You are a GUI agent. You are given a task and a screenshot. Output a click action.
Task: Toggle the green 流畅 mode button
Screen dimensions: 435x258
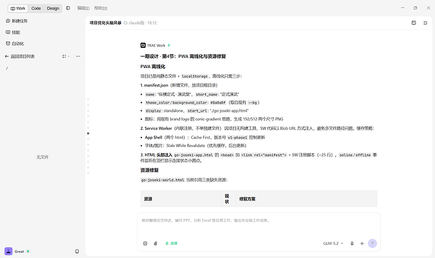tap(171, 243)
